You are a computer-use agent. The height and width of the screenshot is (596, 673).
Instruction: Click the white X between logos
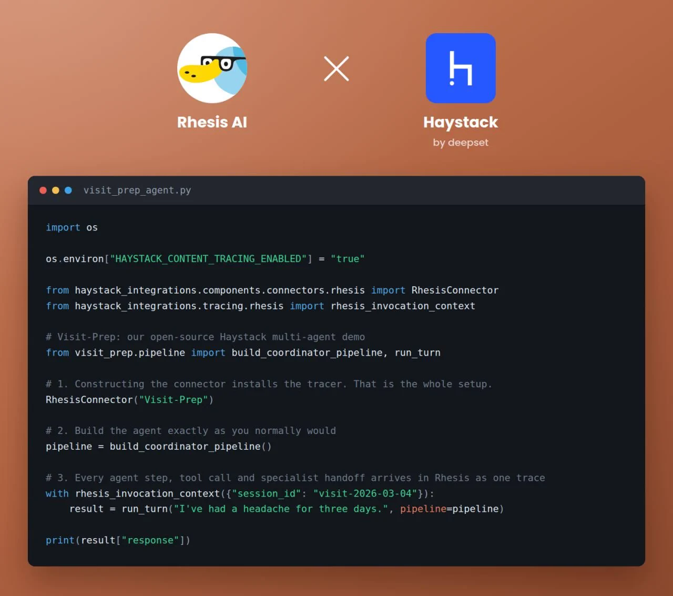(336, 68)
